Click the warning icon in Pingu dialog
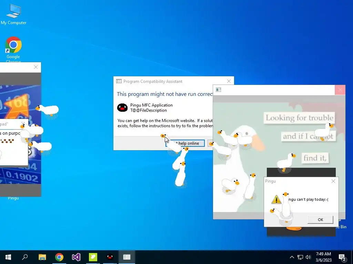Image resolution: width=353 pixels, height=264 pixels. point(276,199)
